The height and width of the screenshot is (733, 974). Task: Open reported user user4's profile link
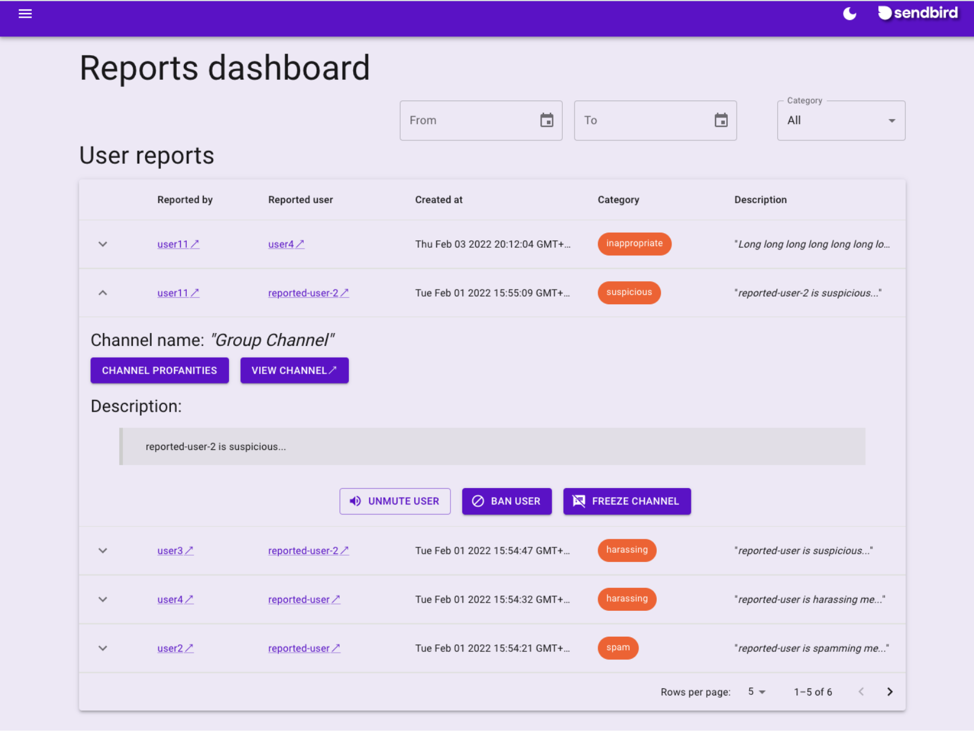(286, 243)
